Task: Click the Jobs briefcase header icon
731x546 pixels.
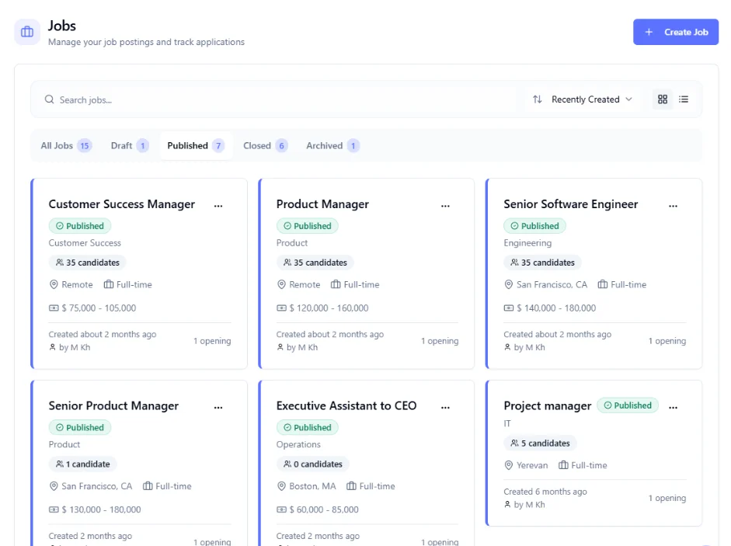Action: coord(27,32)
